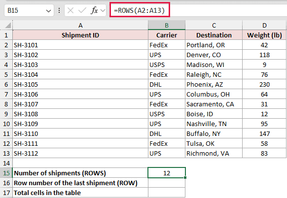The image size is (287, 198).
Task: Click the Raleigh, NC destination cell
Action: (x=214, y=74)
